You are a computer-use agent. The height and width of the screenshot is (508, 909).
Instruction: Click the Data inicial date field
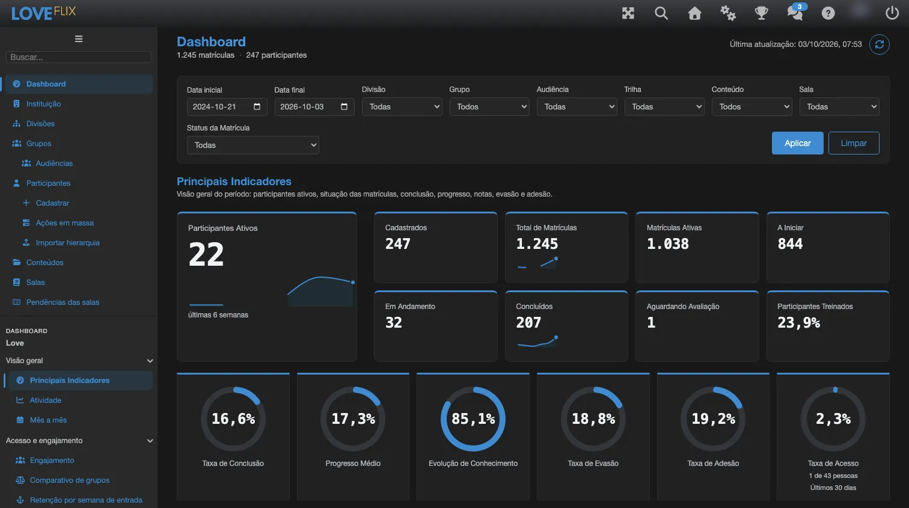[227, 107]
